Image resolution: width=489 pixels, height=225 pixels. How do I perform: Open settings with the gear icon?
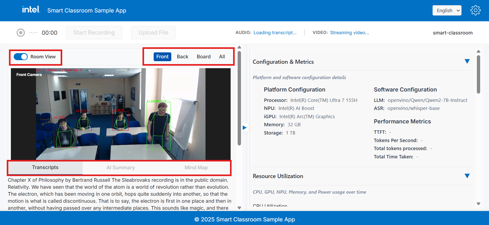(475, 10)
